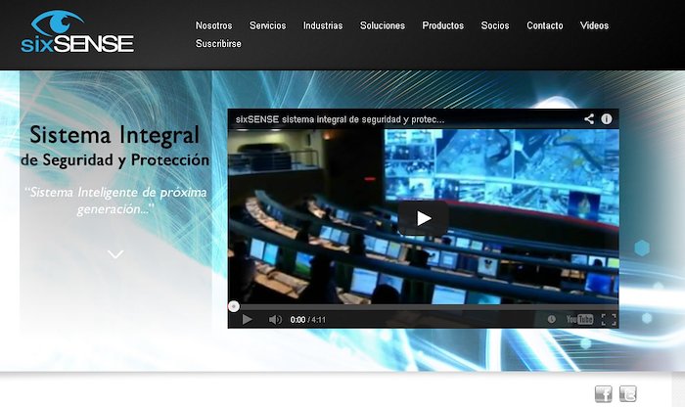Viewport: 685px width, 407px height.
Task: Go to the Contacto page
Action: point(545,25)
